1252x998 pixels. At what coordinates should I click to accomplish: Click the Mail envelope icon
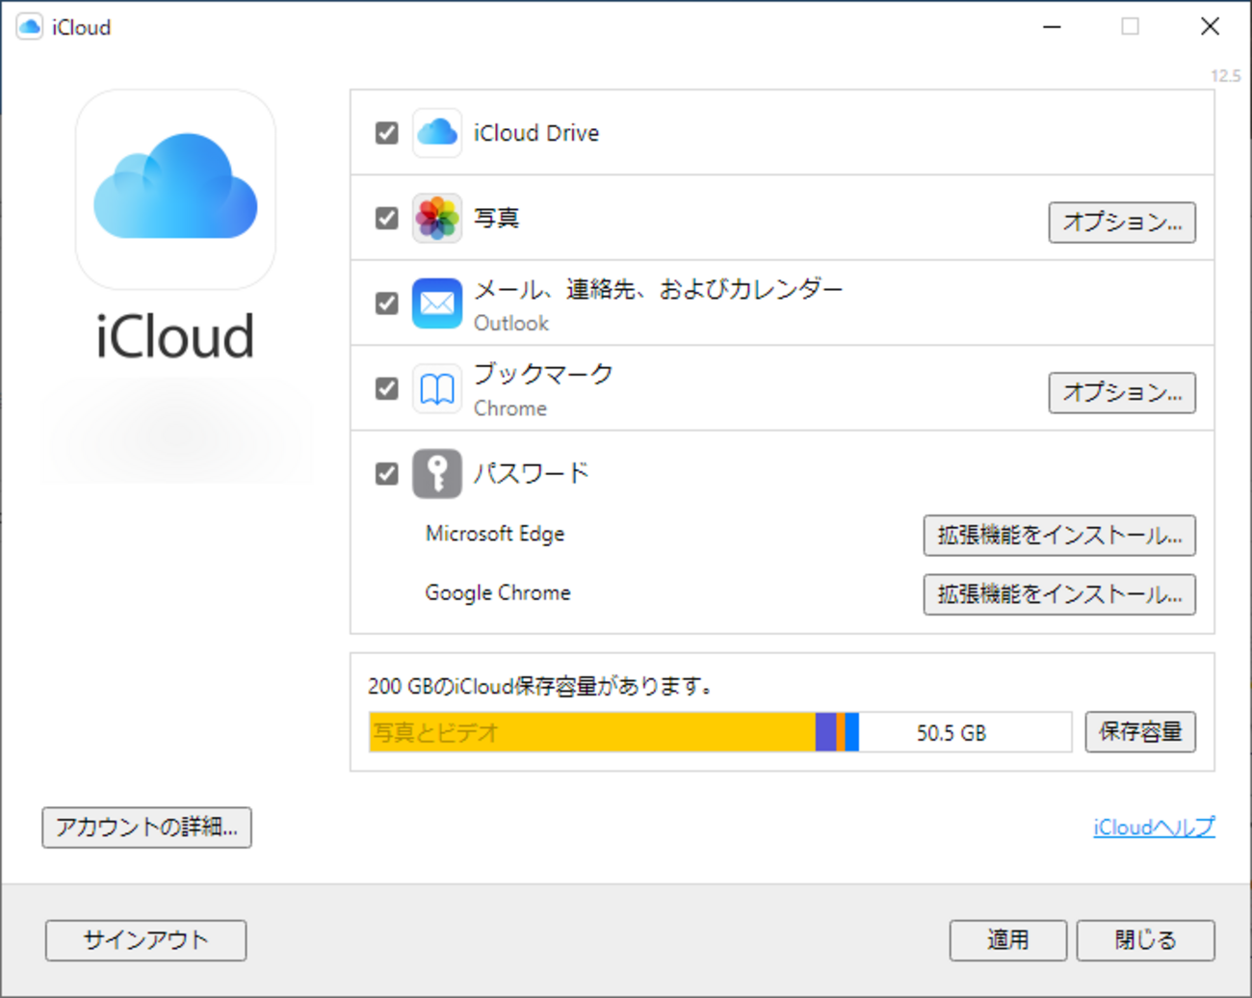(437, 303)
